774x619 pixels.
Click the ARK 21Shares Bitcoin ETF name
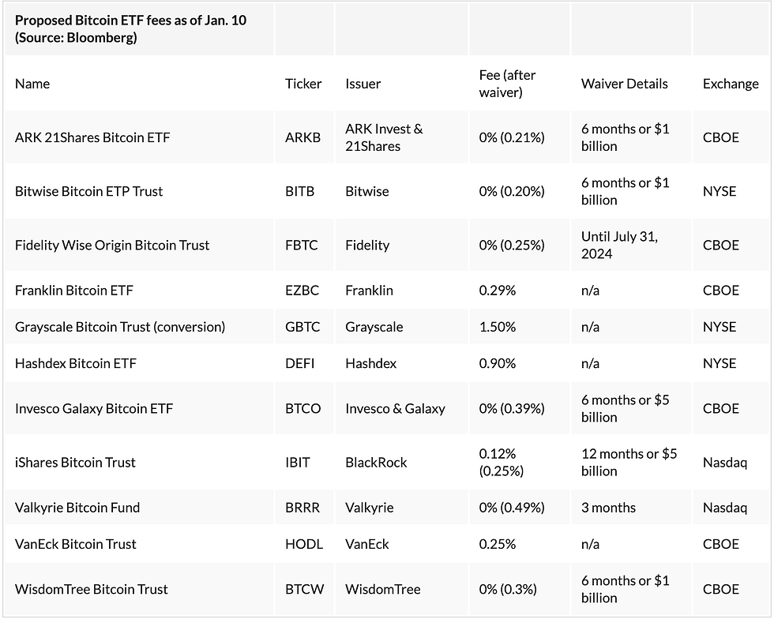[92, 137]
